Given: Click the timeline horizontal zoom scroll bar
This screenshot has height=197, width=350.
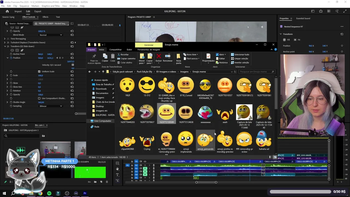Looking at the screenshot, I should pos(206,182).
